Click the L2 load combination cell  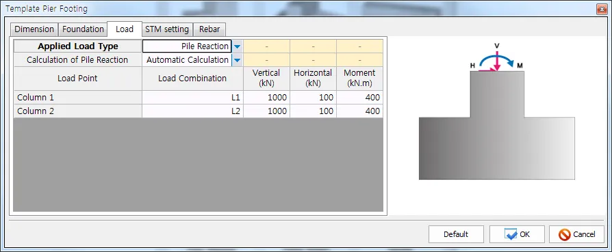tap(192, 111)
